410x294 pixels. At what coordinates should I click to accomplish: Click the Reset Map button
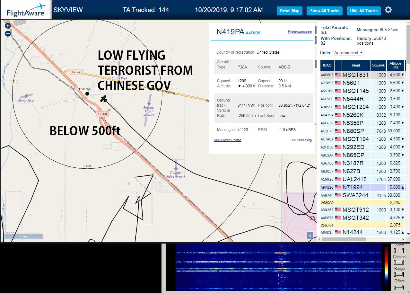click(x=290, y=11)
